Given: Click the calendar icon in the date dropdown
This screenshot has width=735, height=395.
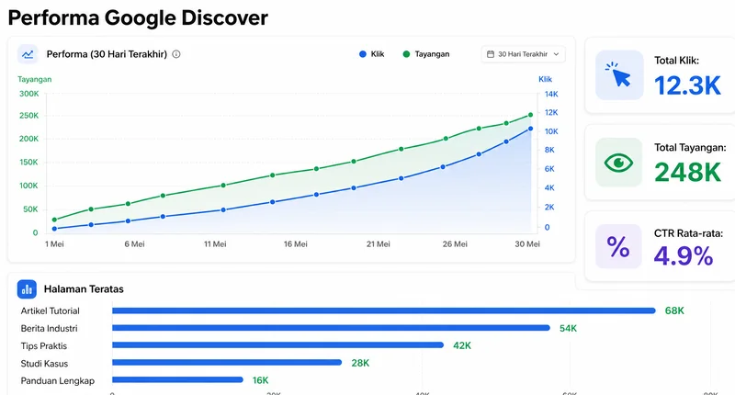Looking at the screenshot, I should tap(491, 54).
